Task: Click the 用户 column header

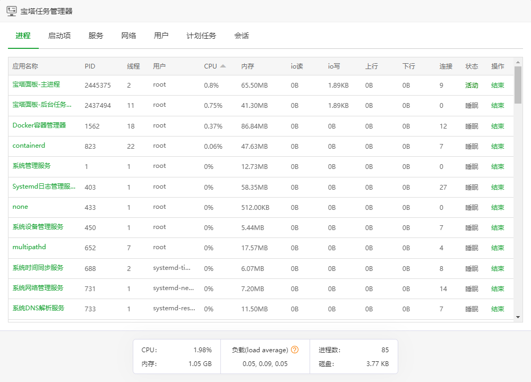Action: pyautogui.click(x=159, y=66)
